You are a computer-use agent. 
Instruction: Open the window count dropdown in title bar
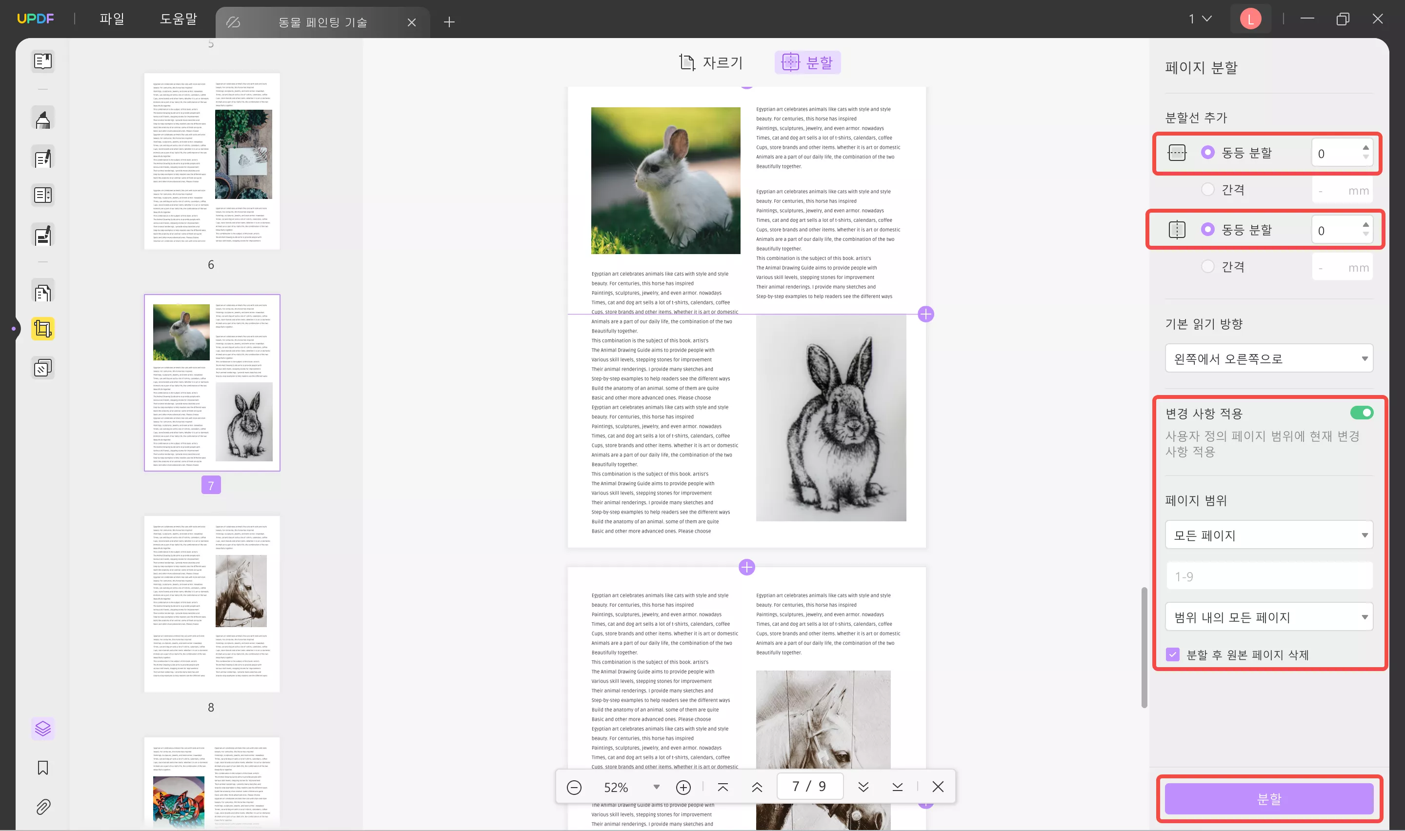click(1200, 19)
